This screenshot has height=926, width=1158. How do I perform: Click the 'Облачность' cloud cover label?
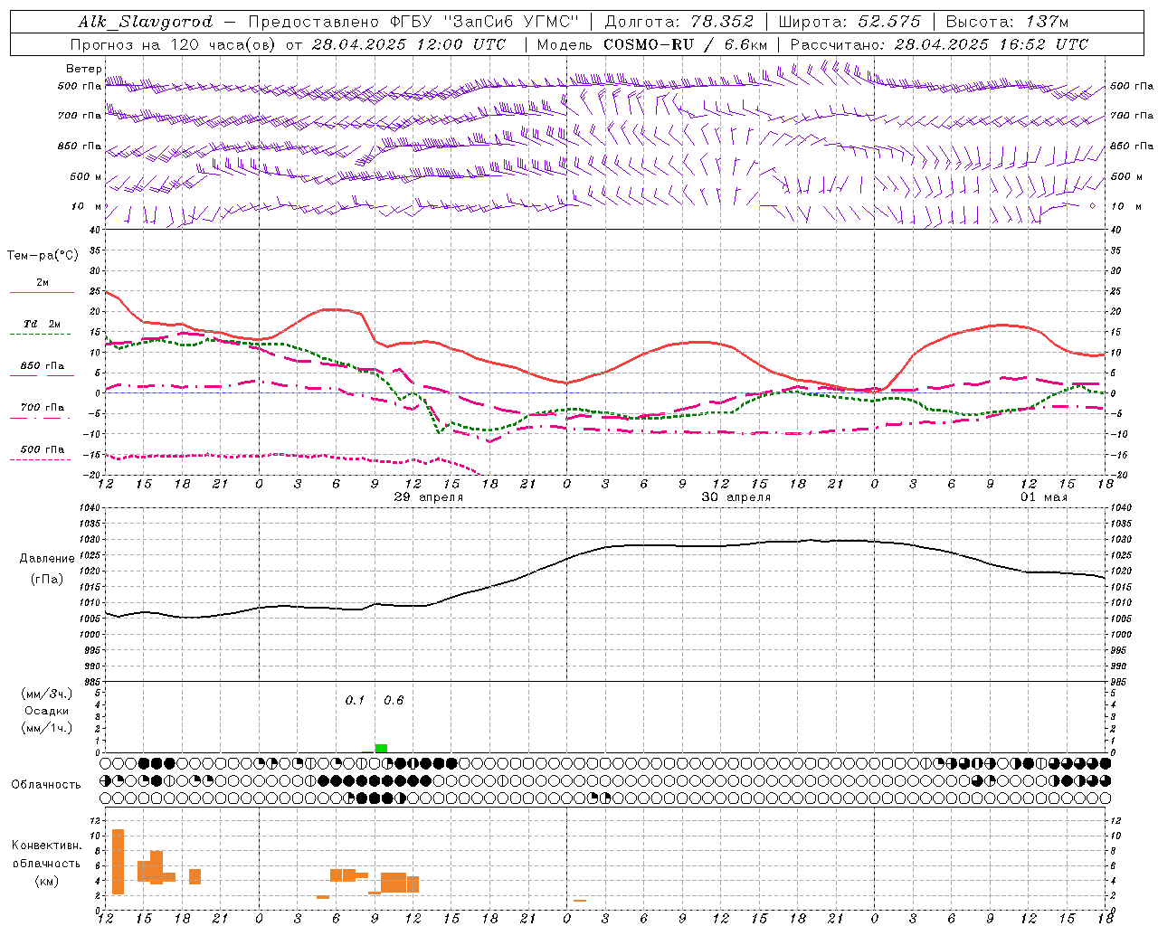click(x=46, y=785)
